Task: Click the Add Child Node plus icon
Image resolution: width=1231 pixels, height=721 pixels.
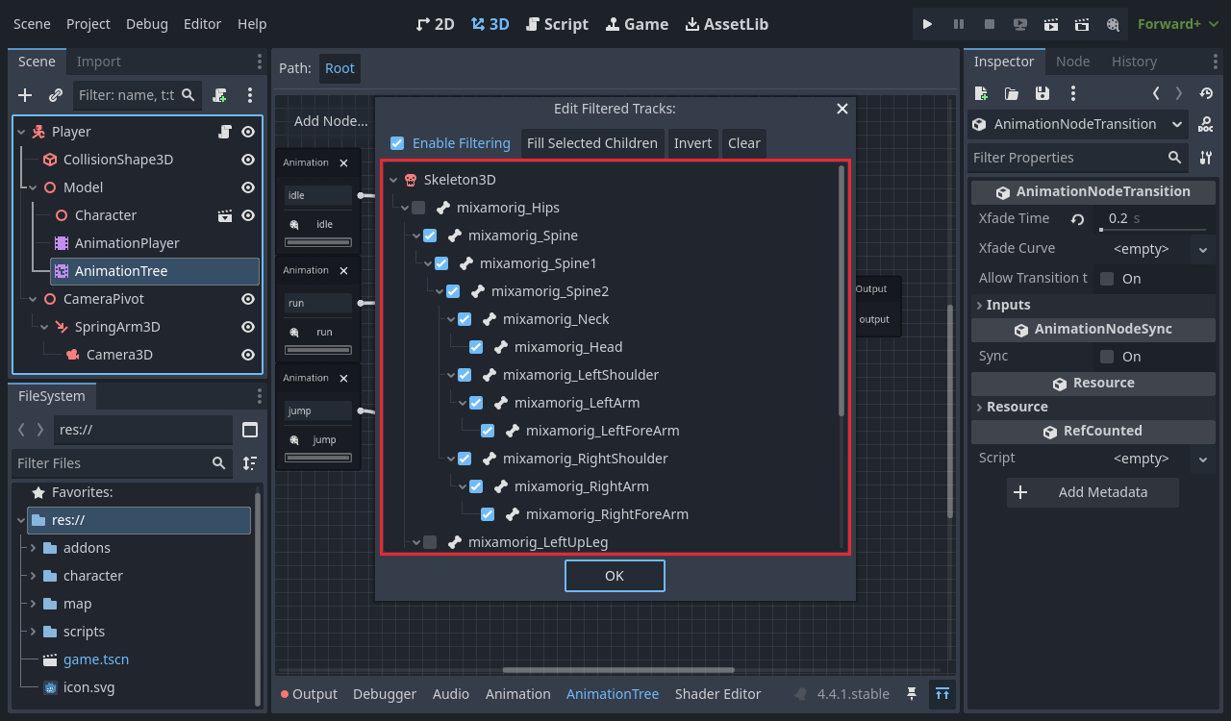Action: coord(26,95)
